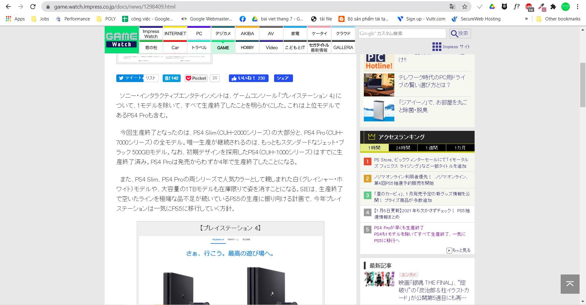
Task: Click the GAME Watch logo
Action: coord(122,40)
